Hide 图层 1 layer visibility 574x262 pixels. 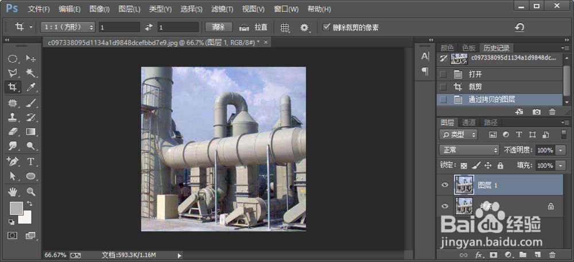pos(445,185)
